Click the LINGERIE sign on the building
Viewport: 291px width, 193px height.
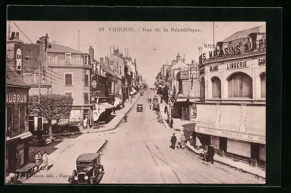click(237, 65)
